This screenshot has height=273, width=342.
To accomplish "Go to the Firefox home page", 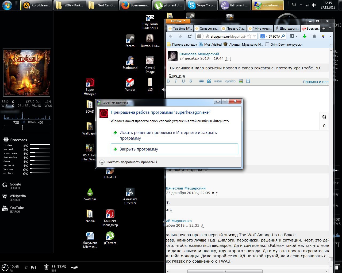I will 314,36.
